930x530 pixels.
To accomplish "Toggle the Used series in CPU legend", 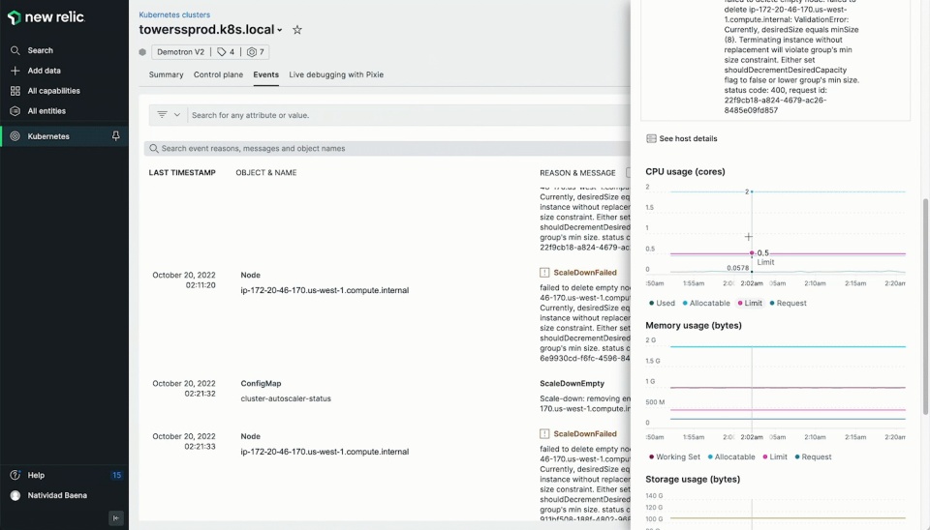I will [661, 303].
